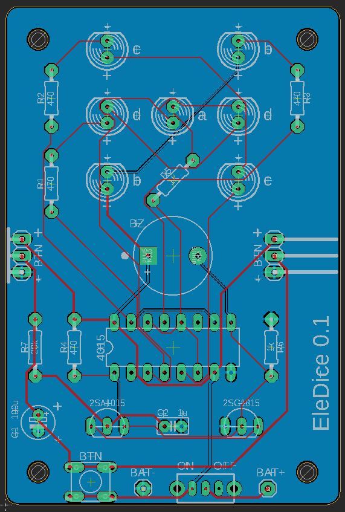Click the center LED labeled a
Viewport: 345px width, 512px height.
click(173, 115)
